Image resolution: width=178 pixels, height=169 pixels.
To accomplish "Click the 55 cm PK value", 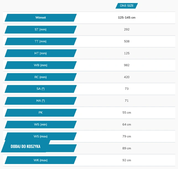I will tap(127, 113).
